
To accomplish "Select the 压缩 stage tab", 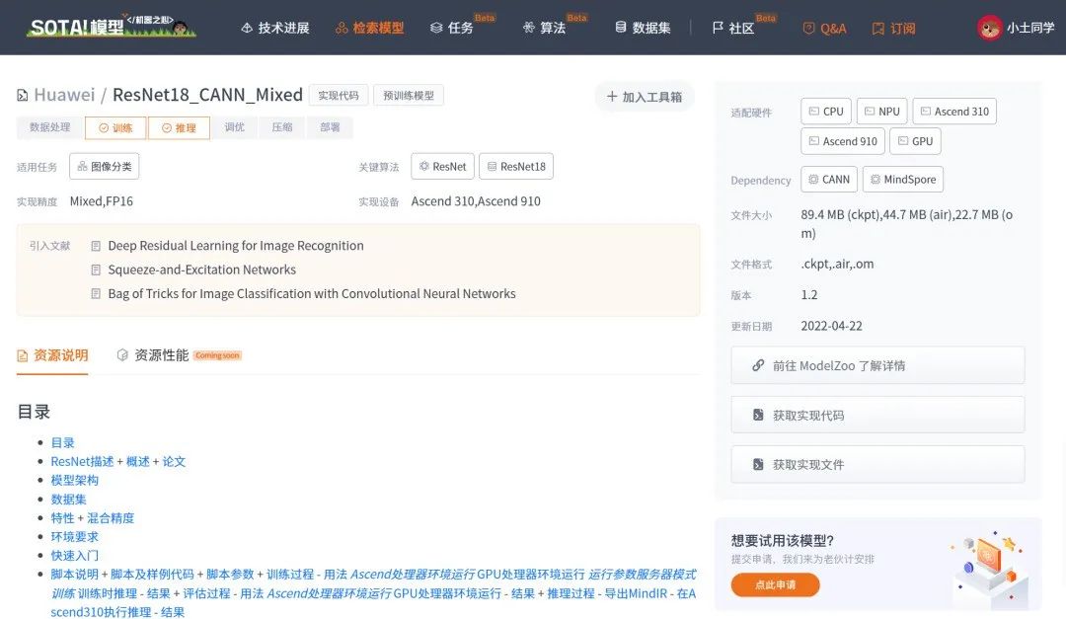I will point(282,127).
